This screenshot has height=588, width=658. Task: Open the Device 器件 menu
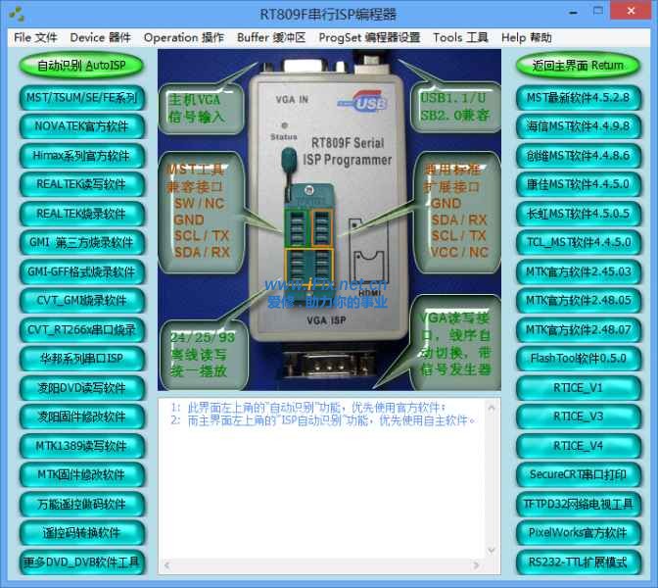click(100, 37)
